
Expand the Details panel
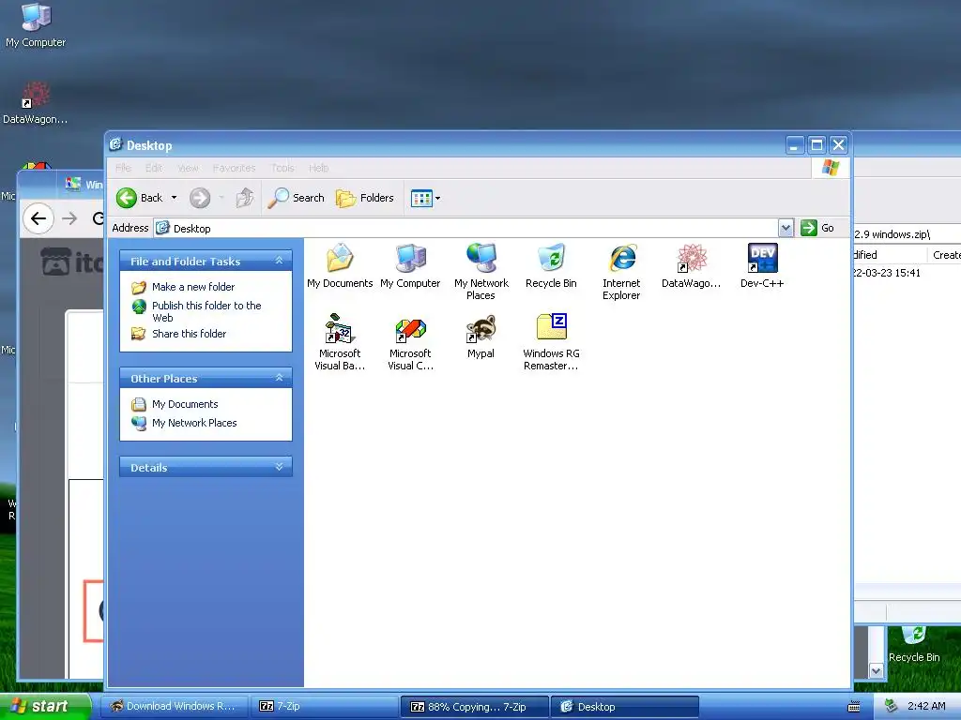point(279,467)
